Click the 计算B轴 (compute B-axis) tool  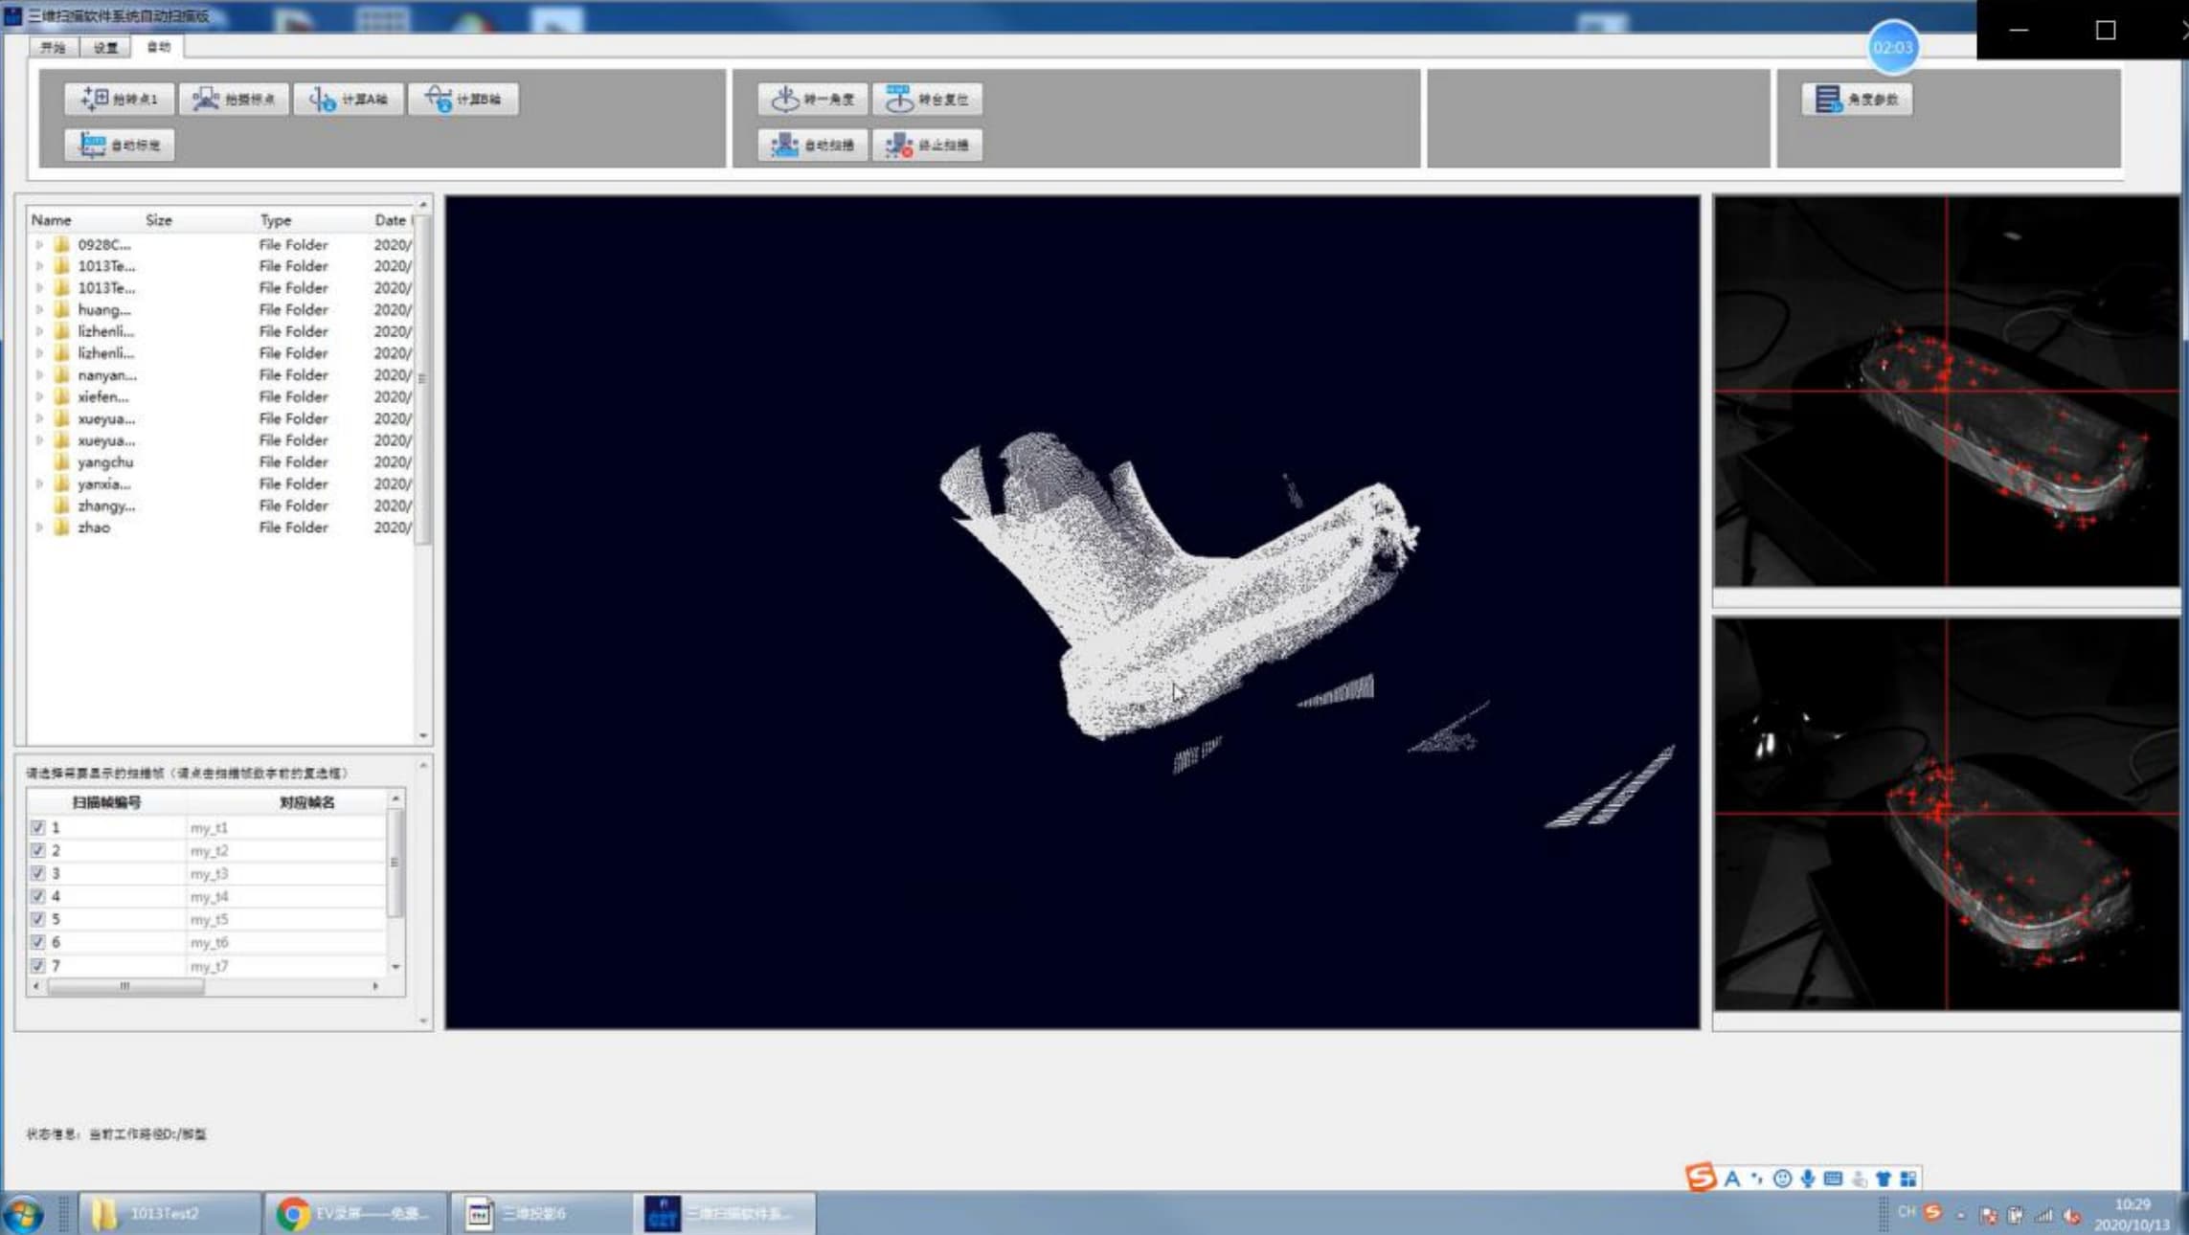coord(463,100)
